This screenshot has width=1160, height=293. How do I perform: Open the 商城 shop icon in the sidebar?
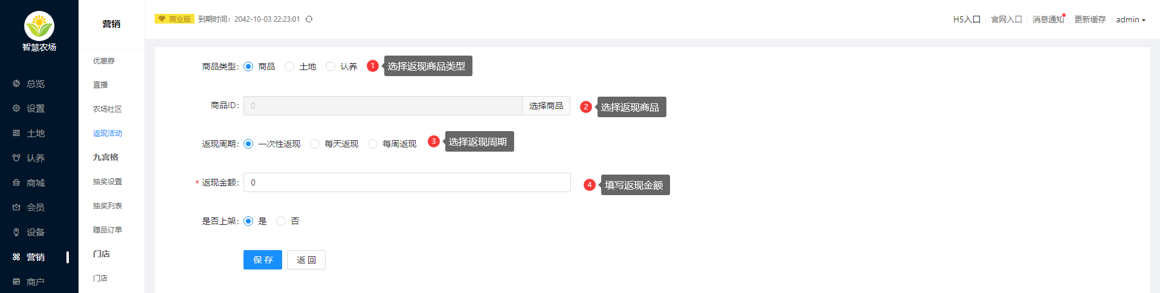click(16, 182)
